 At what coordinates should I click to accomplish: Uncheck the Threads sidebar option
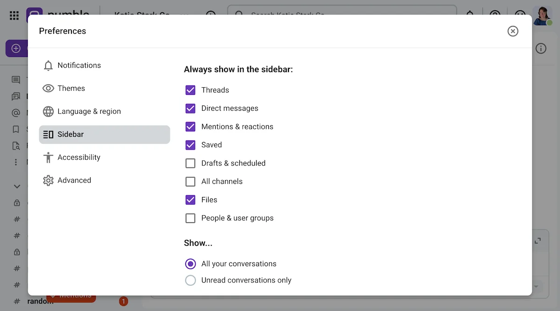pos(190,90)
